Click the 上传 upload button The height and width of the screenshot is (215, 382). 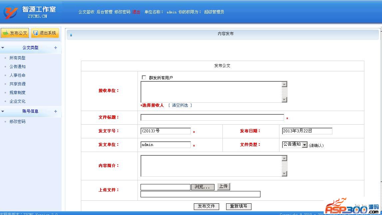tap(223, 186)
